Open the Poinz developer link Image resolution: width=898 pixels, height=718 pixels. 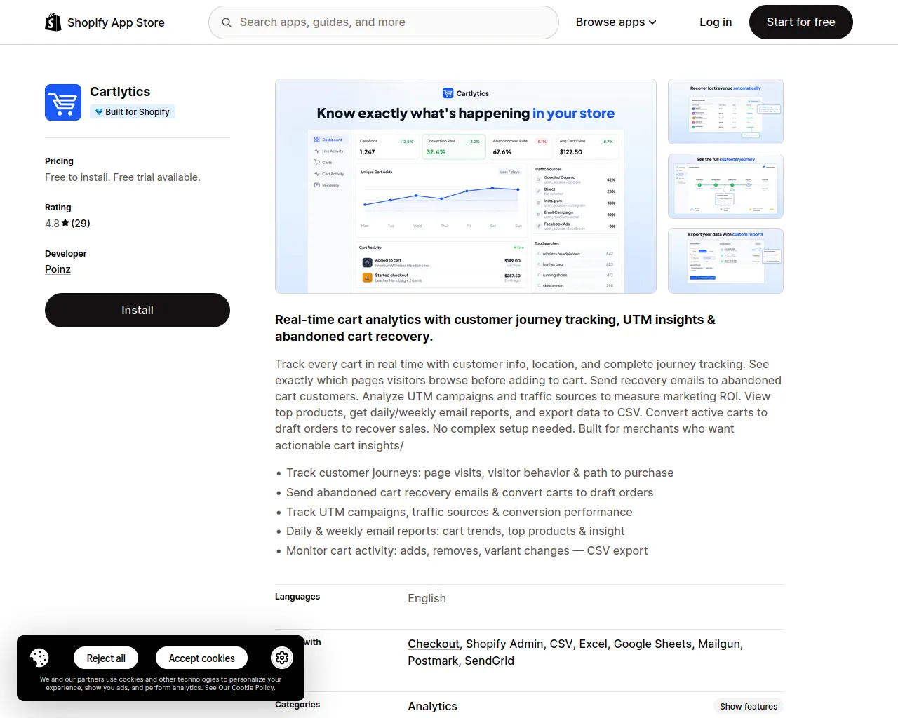(x=58, y=269)
